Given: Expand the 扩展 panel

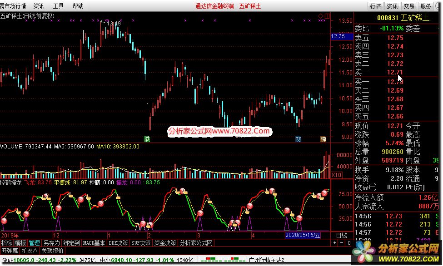Looking at the screenshot, I should (30, 251).
